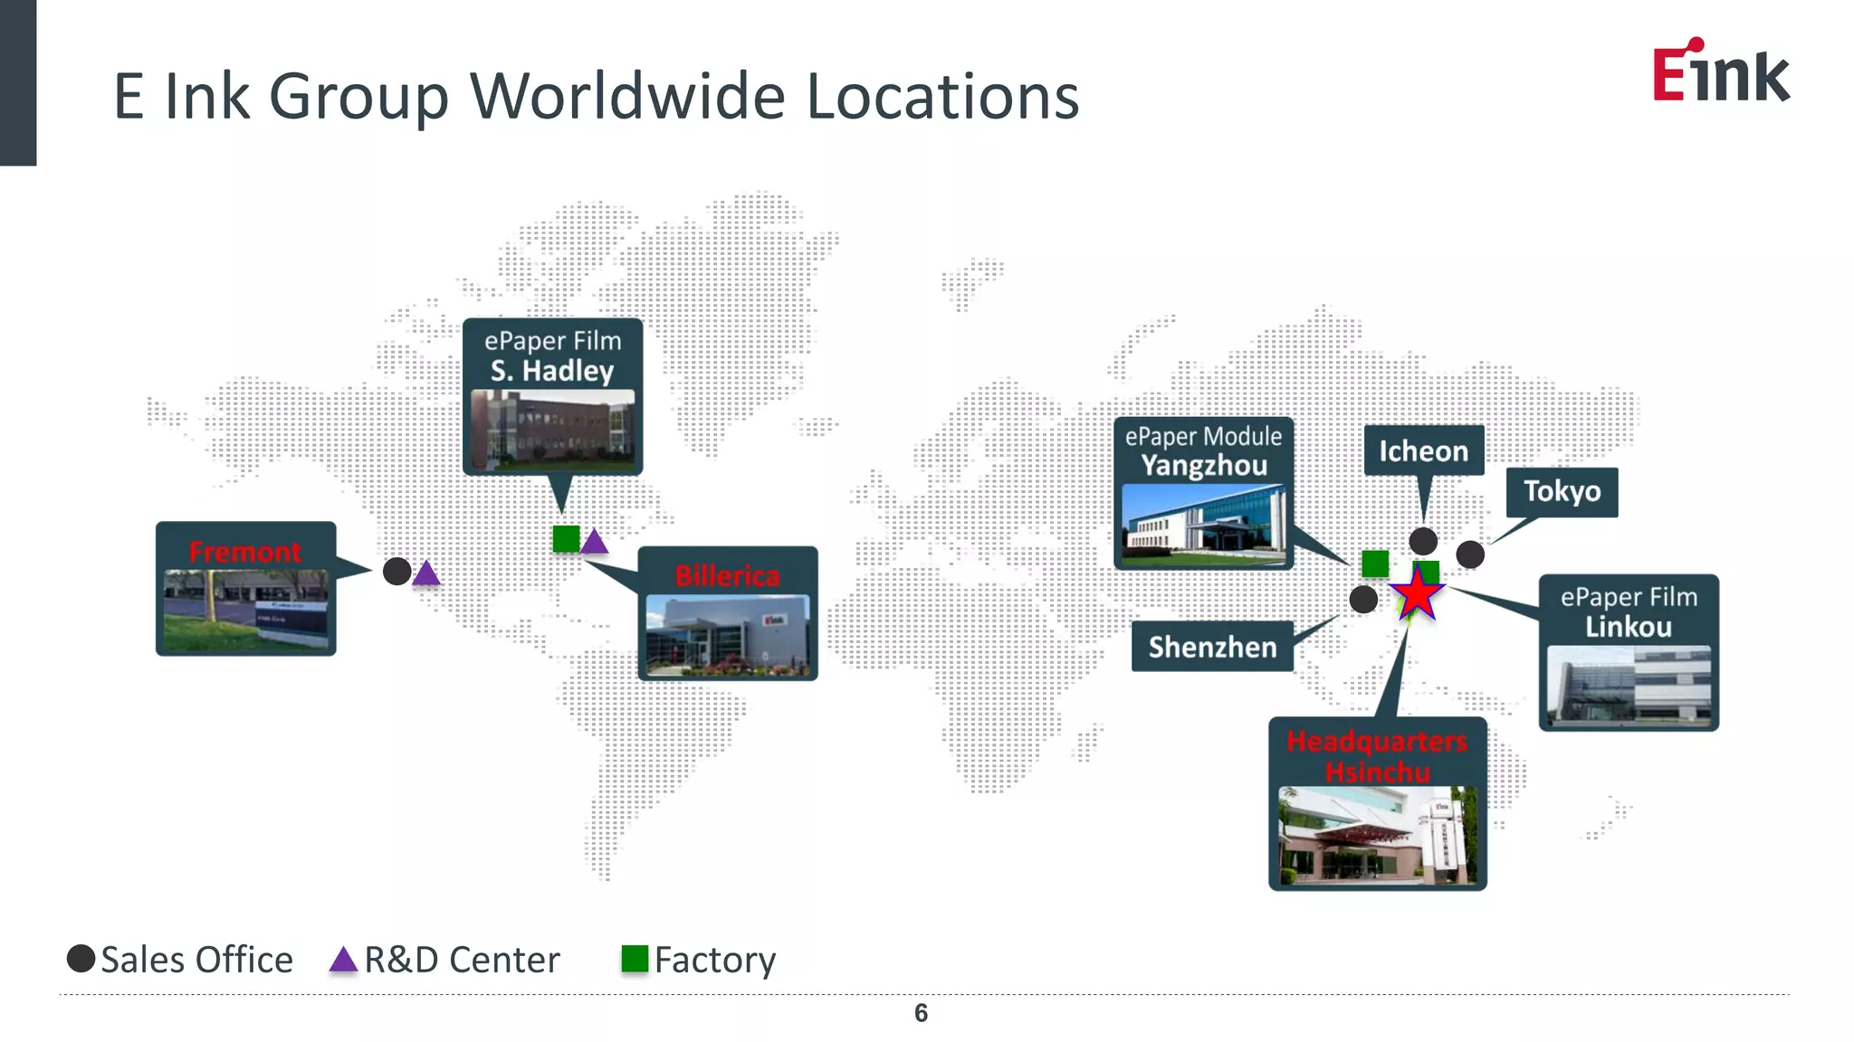Screen dimensions: 1854x1042
Task: Click the Shenzhen label box
Action: [1212, 647]
